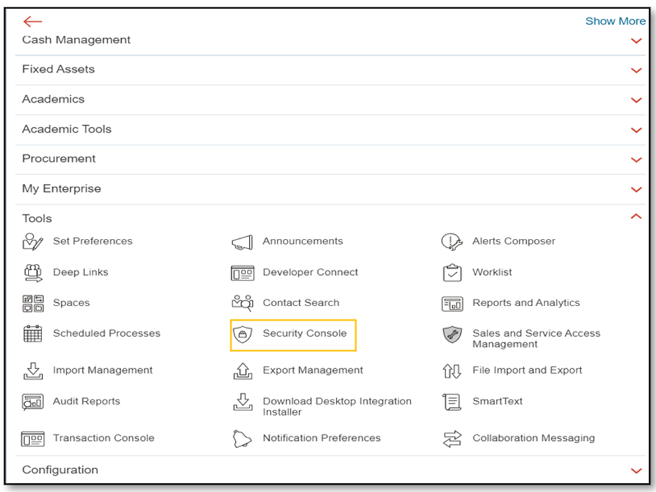Click the Show More link
The width and height of the screenshot is (656, 492).
[615, 21]
